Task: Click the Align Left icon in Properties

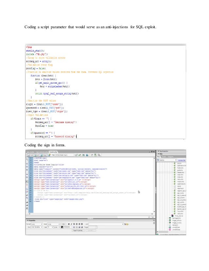Action: (74, 224)
